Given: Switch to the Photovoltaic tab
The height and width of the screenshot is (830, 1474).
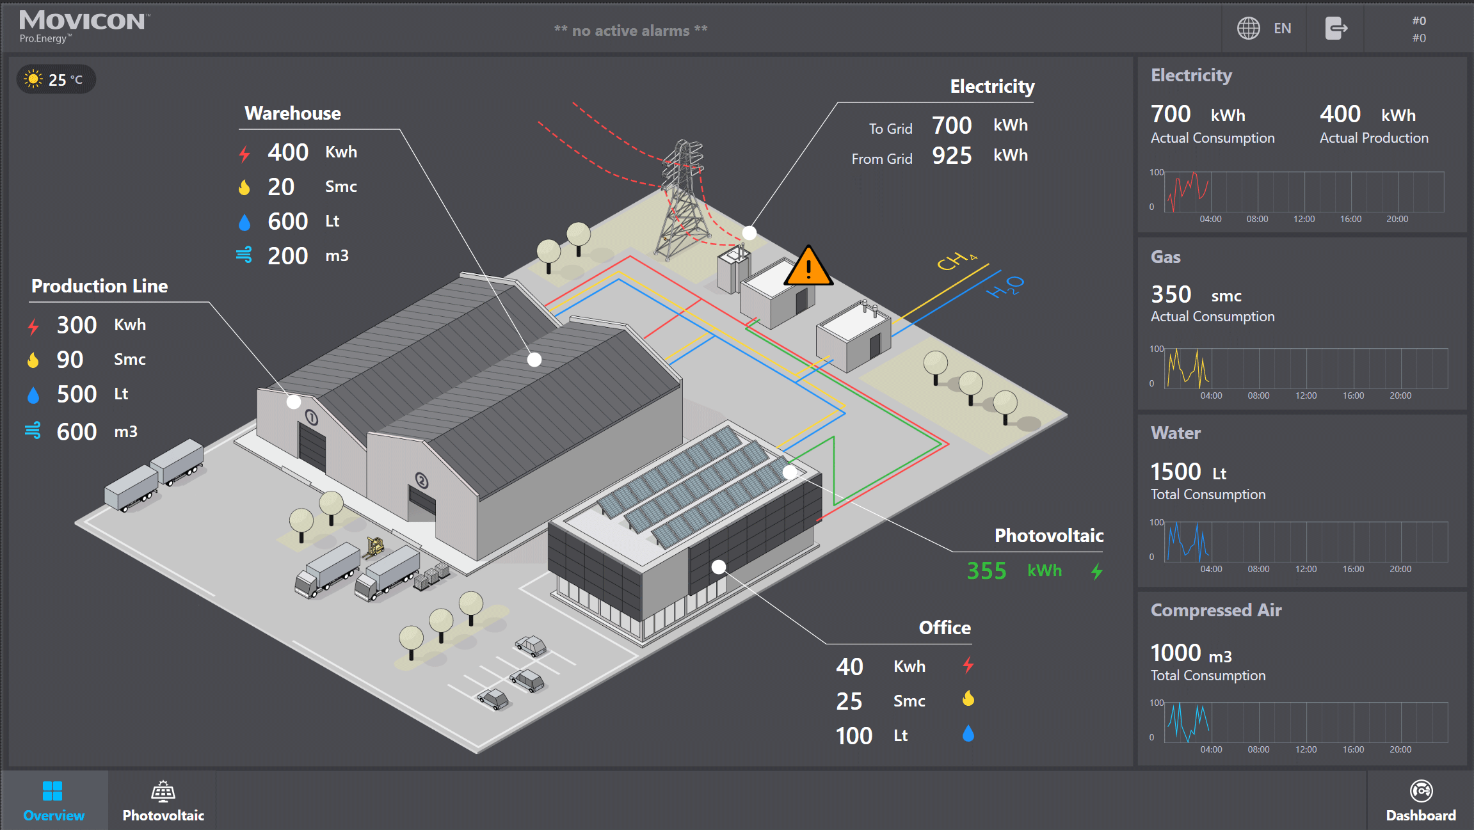Looking at the screenshot, I should [x=163, y=800].
